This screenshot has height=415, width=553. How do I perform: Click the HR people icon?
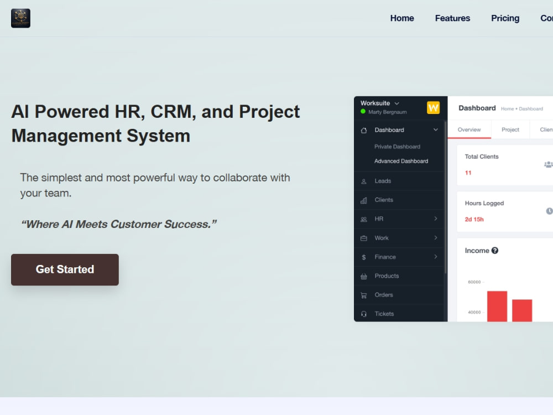[x=364, y=220]
